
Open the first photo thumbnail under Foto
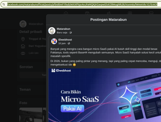(31, 115)
